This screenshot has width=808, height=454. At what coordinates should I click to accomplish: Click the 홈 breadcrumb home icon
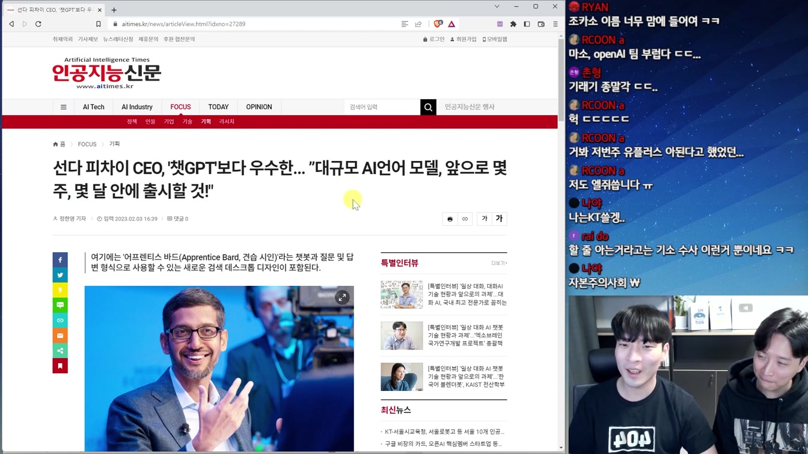[59, 144]
